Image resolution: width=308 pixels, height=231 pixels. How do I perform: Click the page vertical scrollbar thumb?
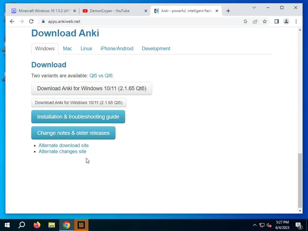[x=300, y=180]
